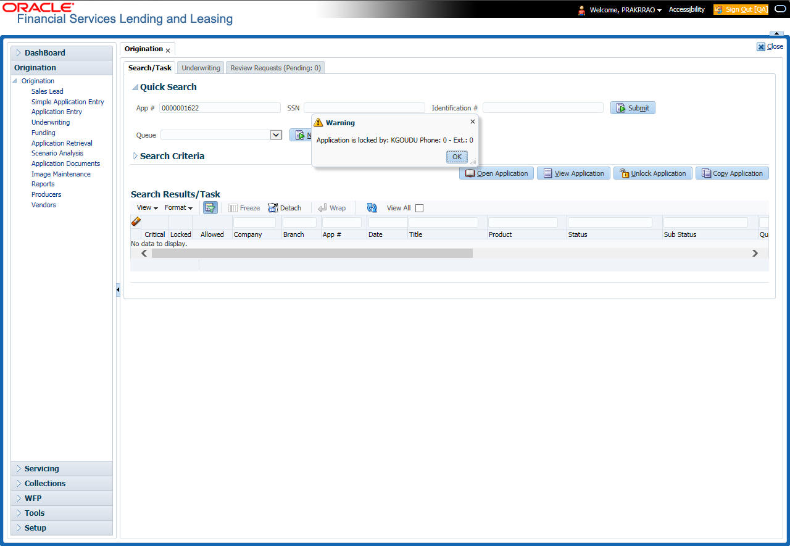Collapse the header with the up arrow

(776, 33)
